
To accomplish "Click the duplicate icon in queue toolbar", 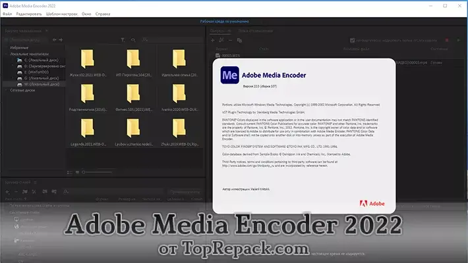I will [x=239, y=40].
